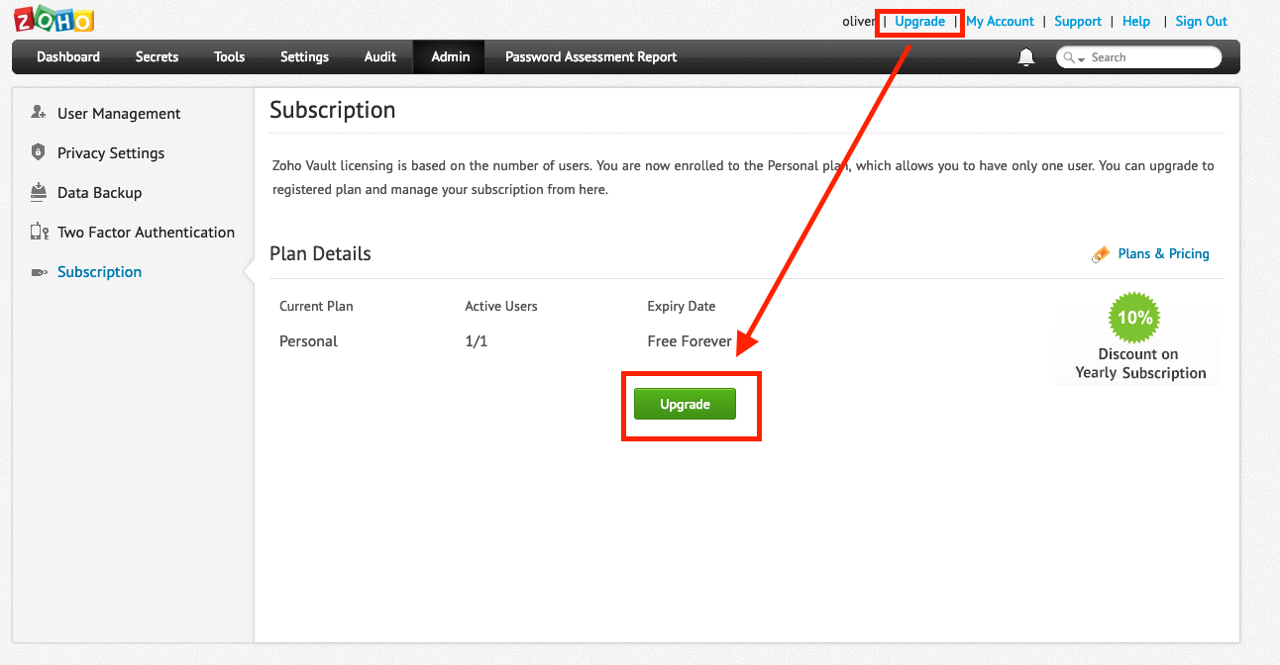Sign Out of Zoho Vault

(1201, 21)
